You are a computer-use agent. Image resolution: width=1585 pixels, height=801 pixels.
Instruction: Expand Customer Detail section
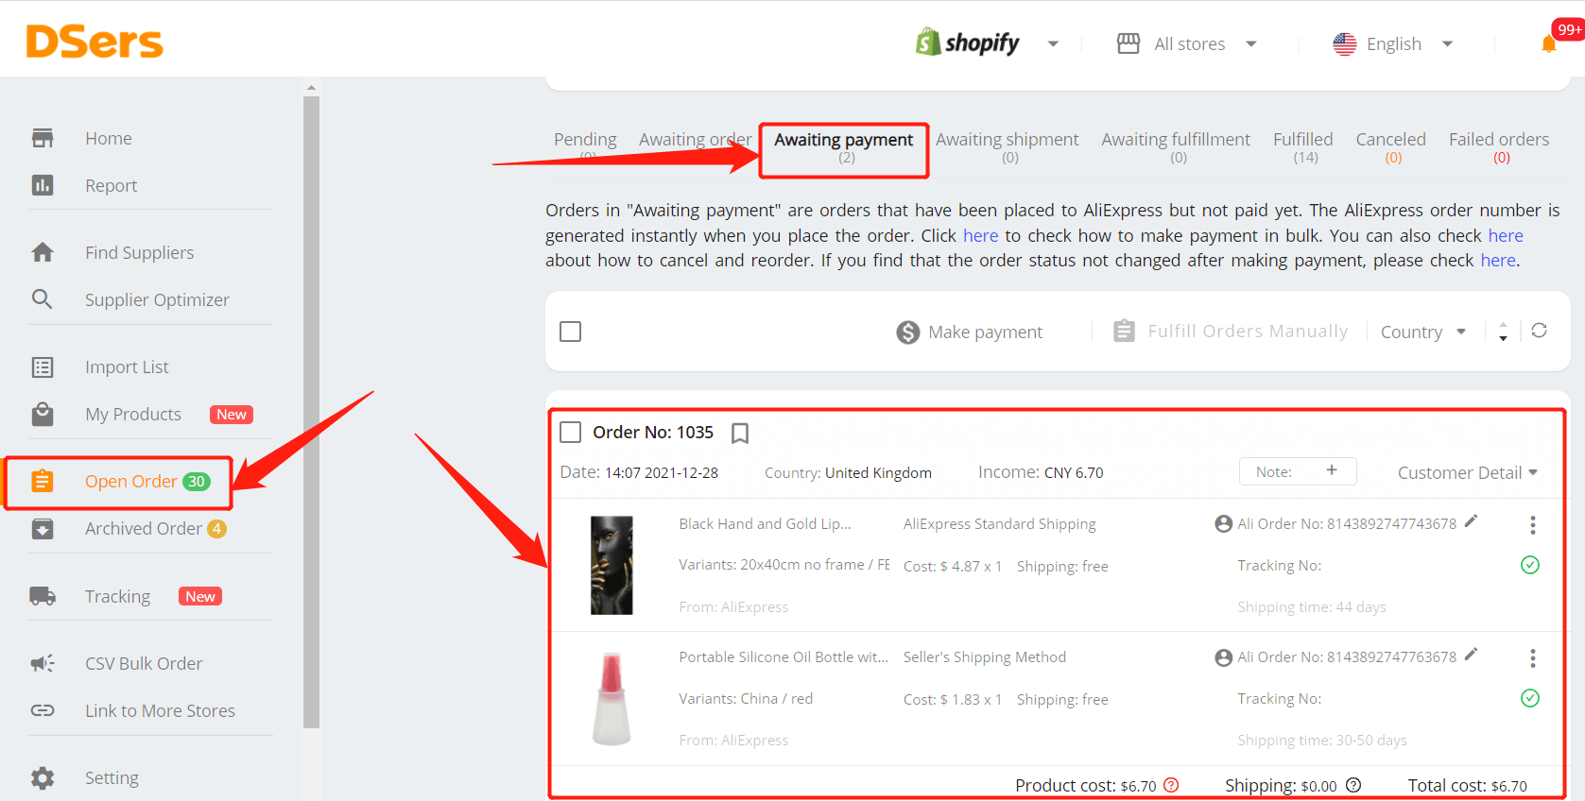click(1468, 472)
